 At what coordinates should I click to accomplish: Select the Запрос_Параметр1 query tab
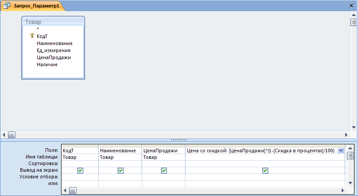33,6
